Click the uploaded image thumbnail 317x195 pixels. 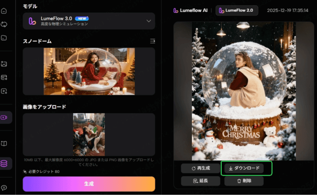[x=89, y=135]
